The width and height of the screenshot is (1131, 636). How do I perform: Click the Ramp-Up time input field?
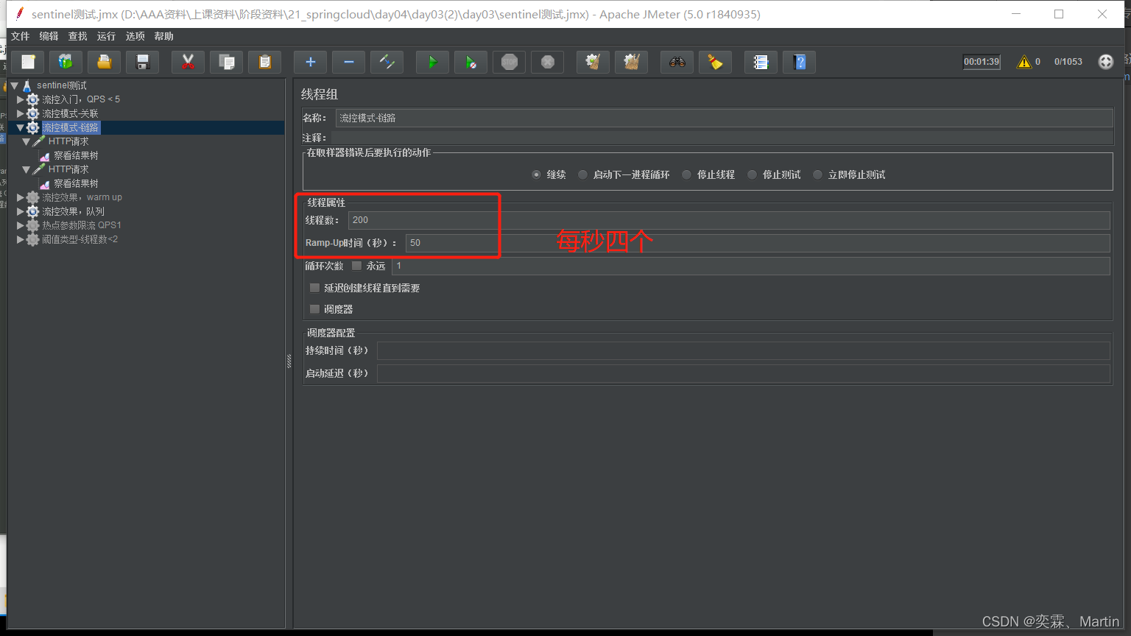(757, 243)
